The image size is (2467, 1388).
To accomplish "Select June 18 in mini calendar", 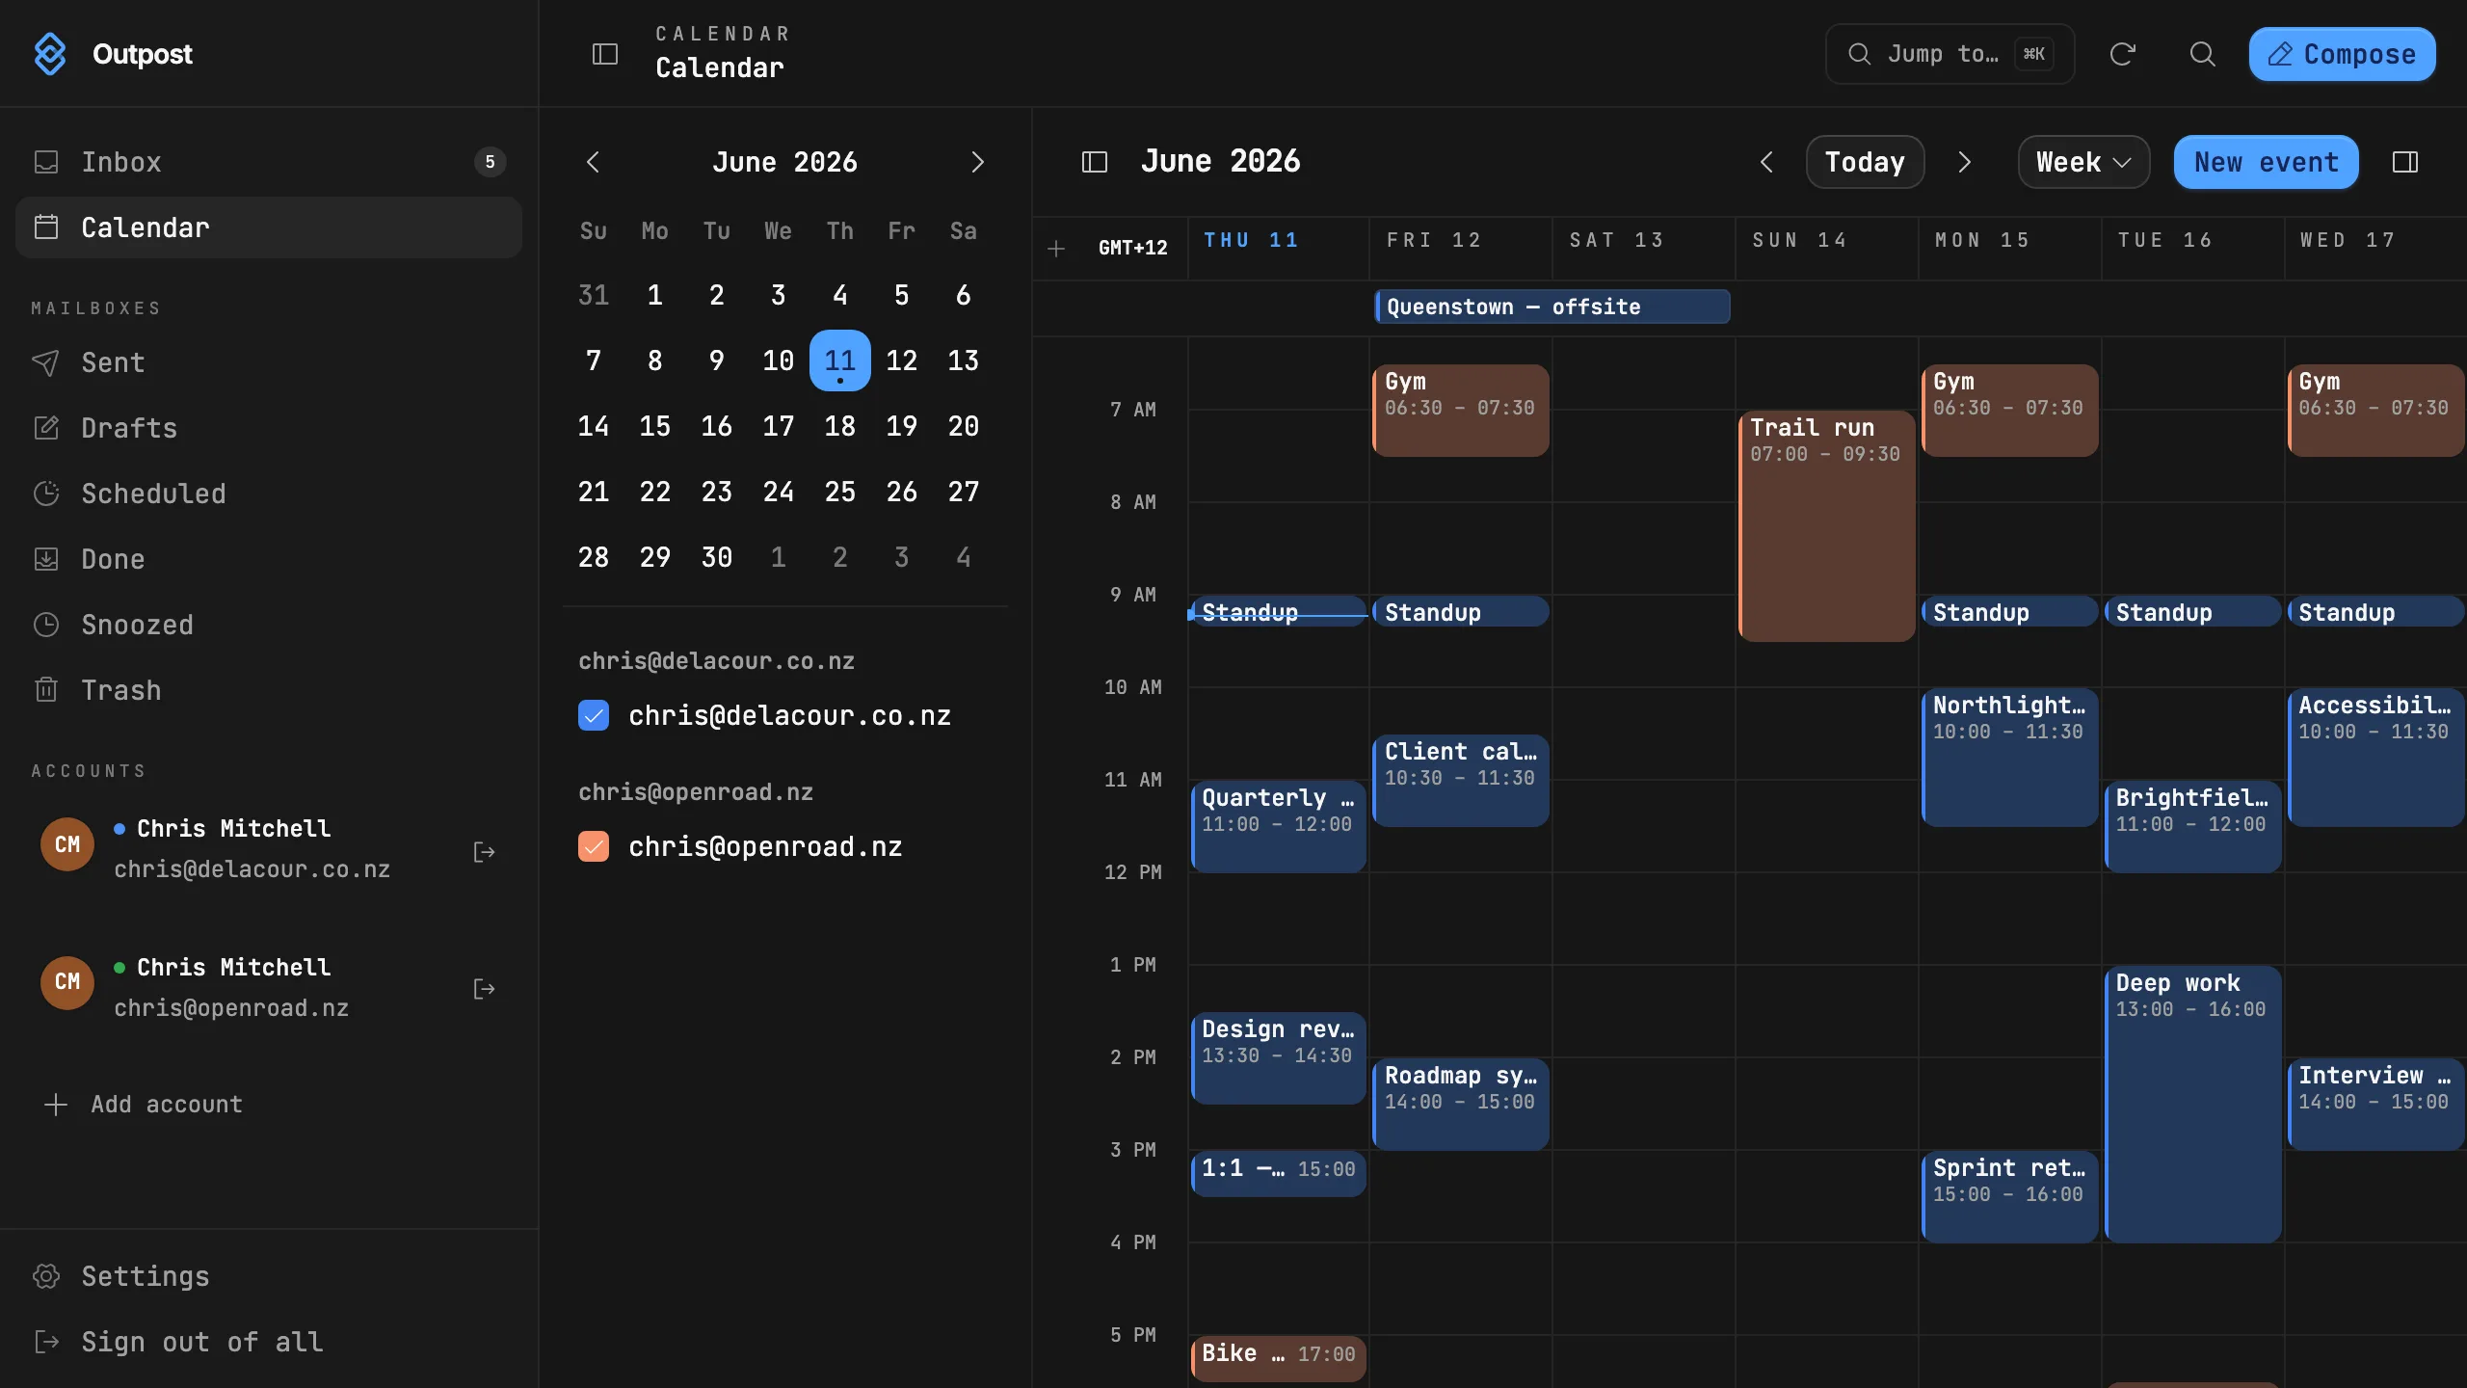I will click(x=840, y=426).
